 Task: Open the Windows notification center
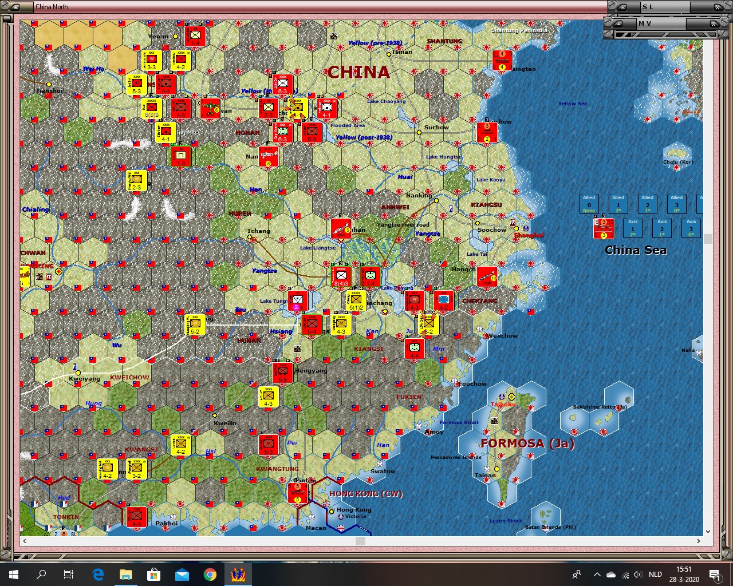715,575
